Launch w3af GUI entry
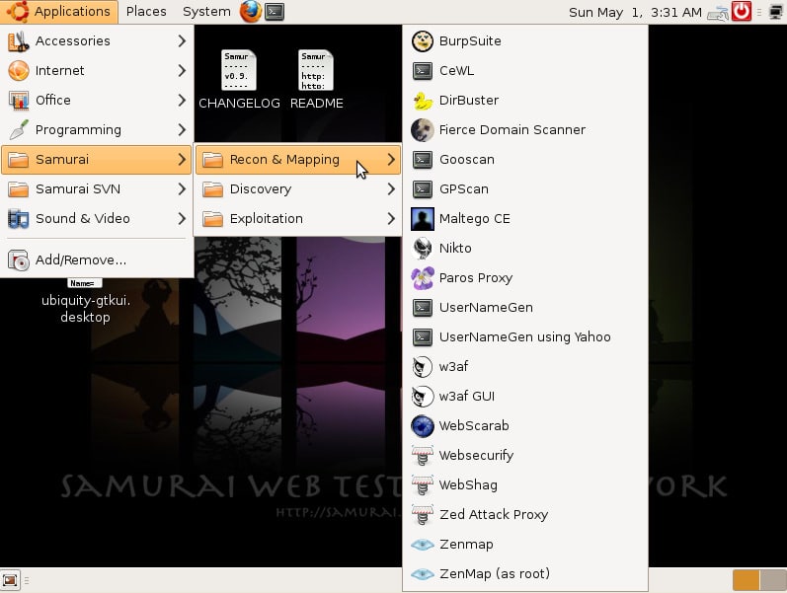The height and width of the screenshot is (593, 787). tap(467, 397)
